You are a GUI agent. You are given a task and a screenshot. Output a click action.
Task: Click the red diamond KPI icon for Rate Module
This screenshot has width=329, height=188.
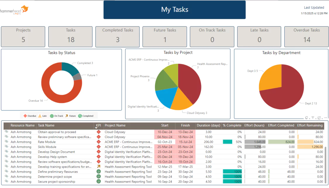pyautogui.click(x=98, y=142)
